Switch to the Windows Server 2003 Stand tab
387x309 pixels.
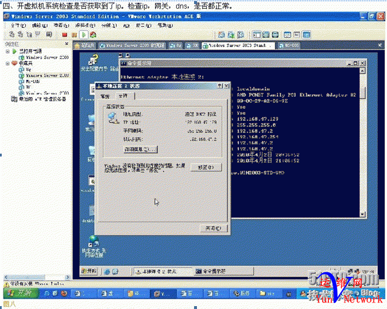point(238,45)
